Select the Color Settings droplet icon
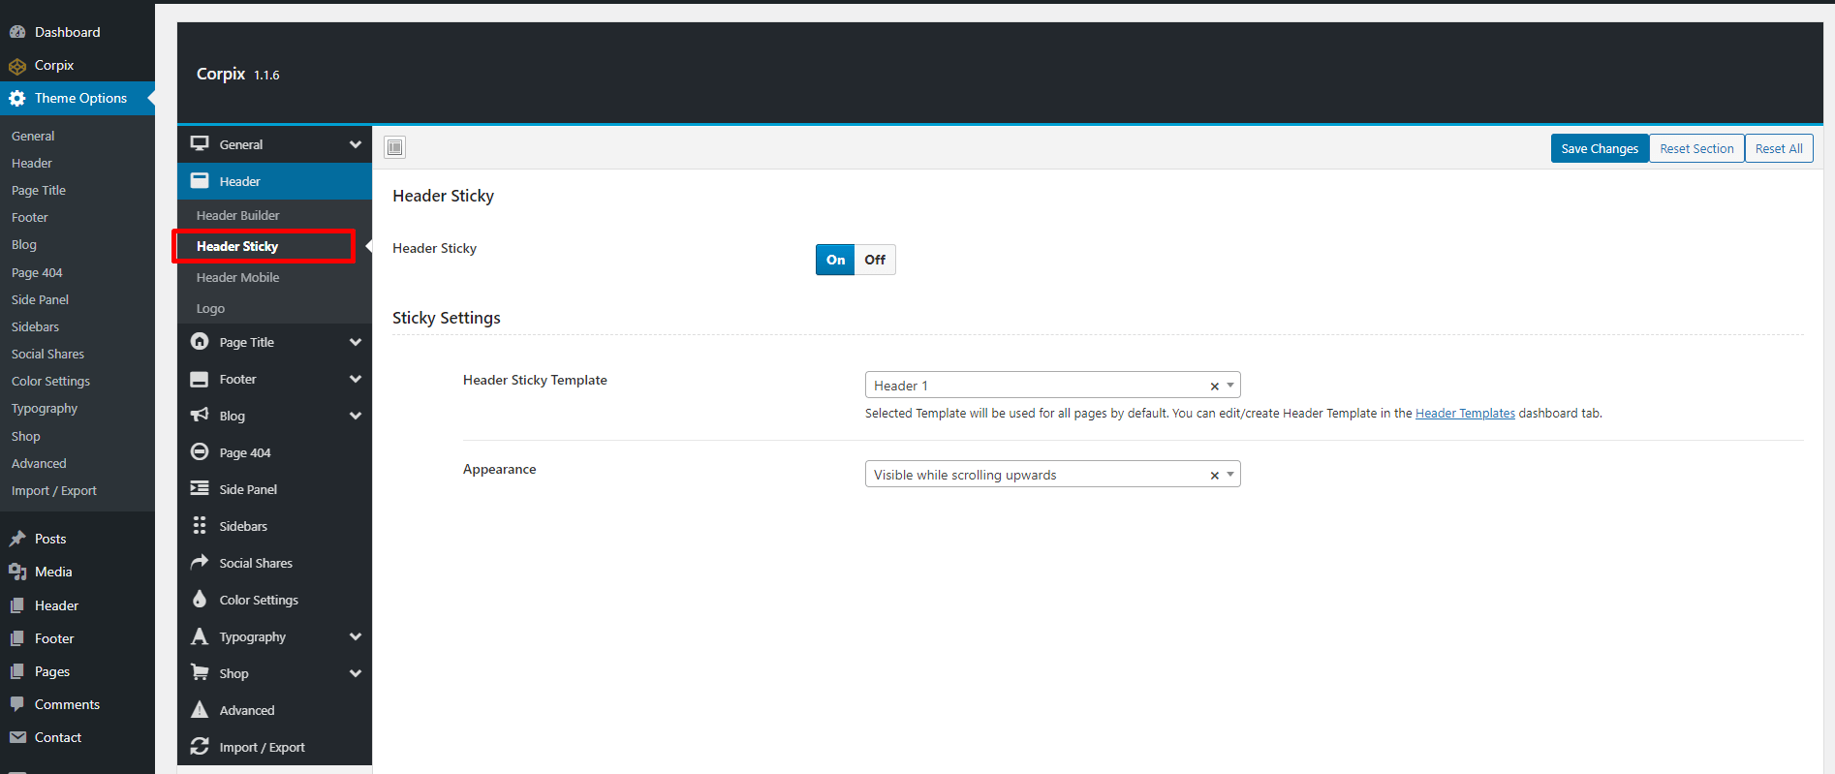1835x774 pixels. pyautogui.click(x=200, y=599)
